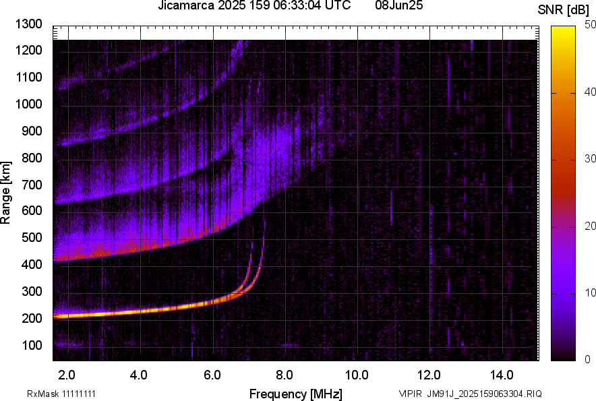Click the colorbar tick value 40
Image resolution: width=596 pixels, height=401 pixels.
[590, 92]
